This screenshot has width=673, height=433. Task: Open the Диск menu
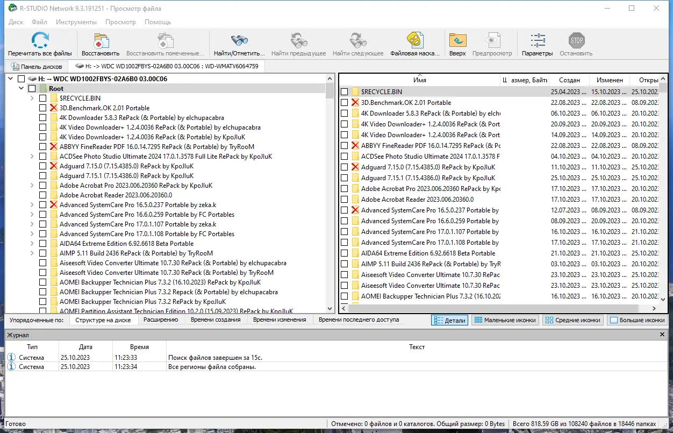coord(16,22)
